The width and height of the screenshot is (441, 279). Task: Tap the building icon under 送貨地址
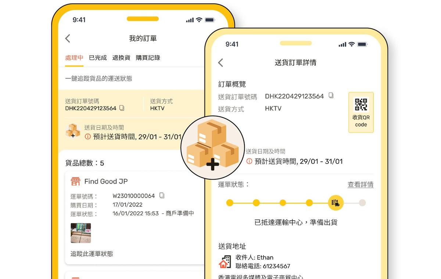point(225,261)
